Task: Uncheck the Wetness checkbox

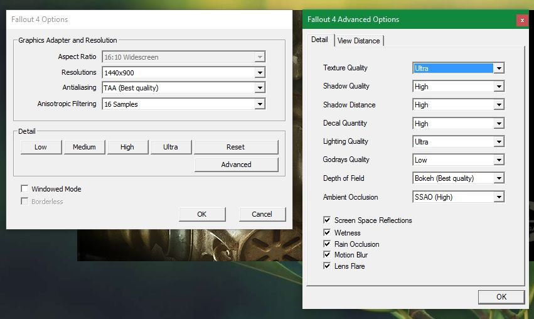Action: 327,232
